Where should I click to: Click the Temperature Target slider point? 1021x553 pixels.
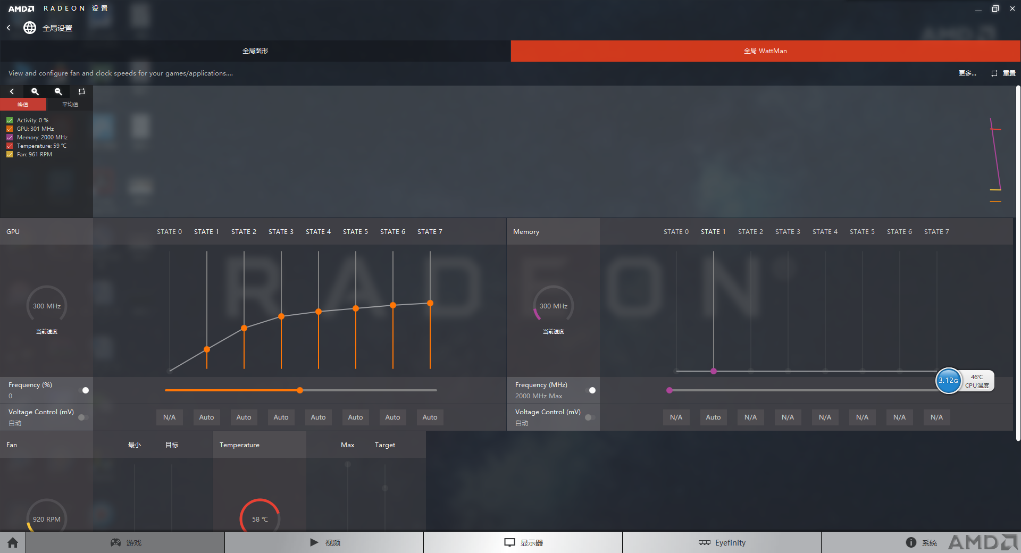[x=385, y=488]
